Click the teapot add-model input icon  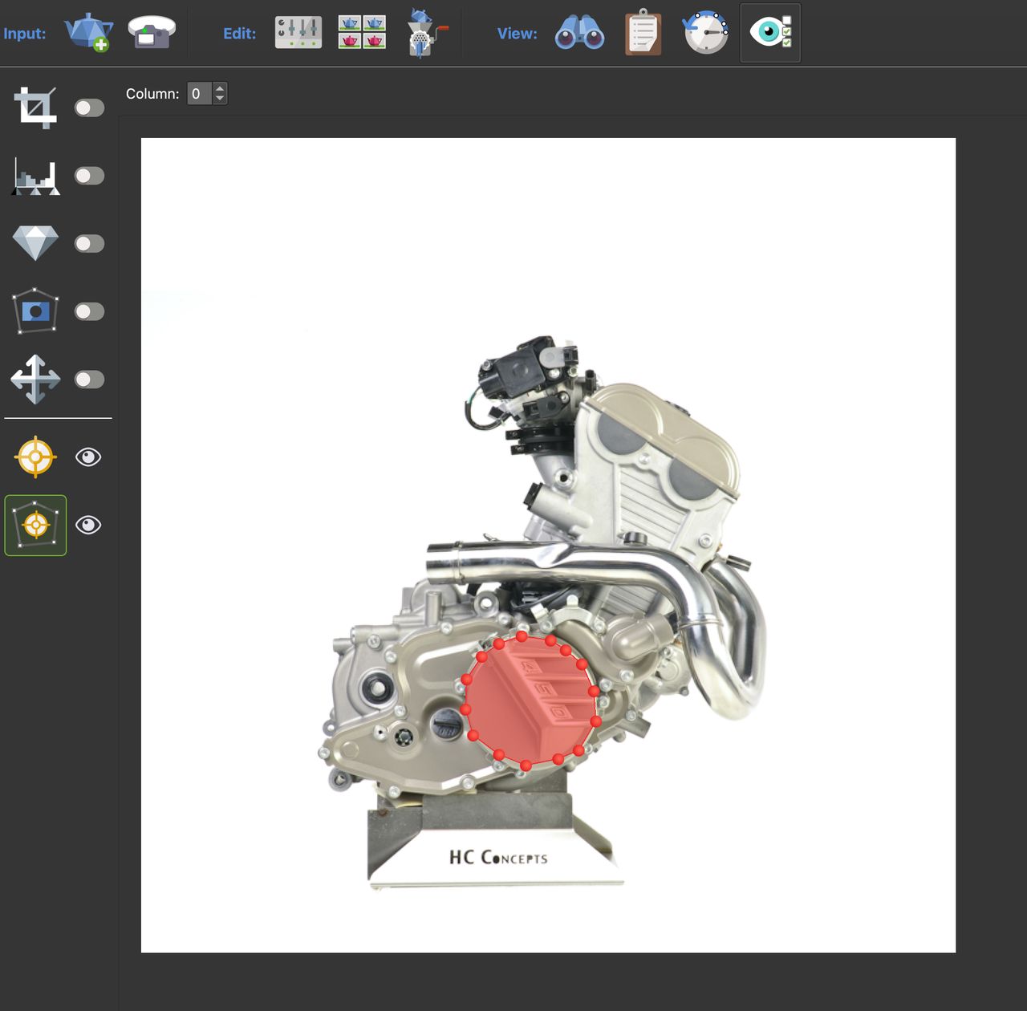click(88, 33)
